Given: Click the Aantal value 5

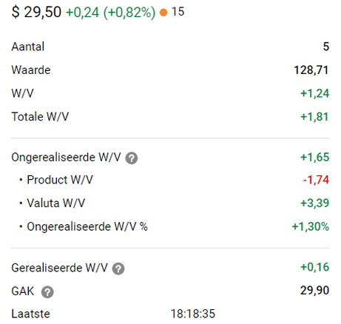Looking at the screenshot, I should pos(326,47).
